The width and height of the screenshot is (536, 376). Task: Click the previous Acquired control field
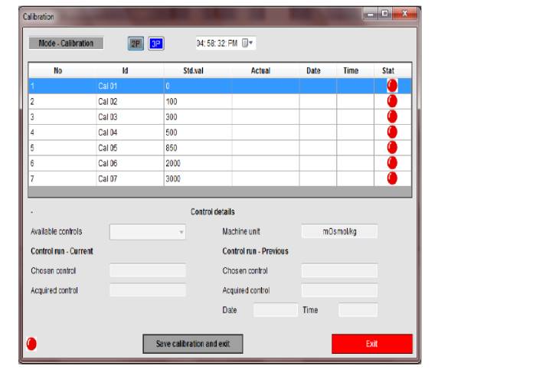pyautogui.click(x=339, y=290)
